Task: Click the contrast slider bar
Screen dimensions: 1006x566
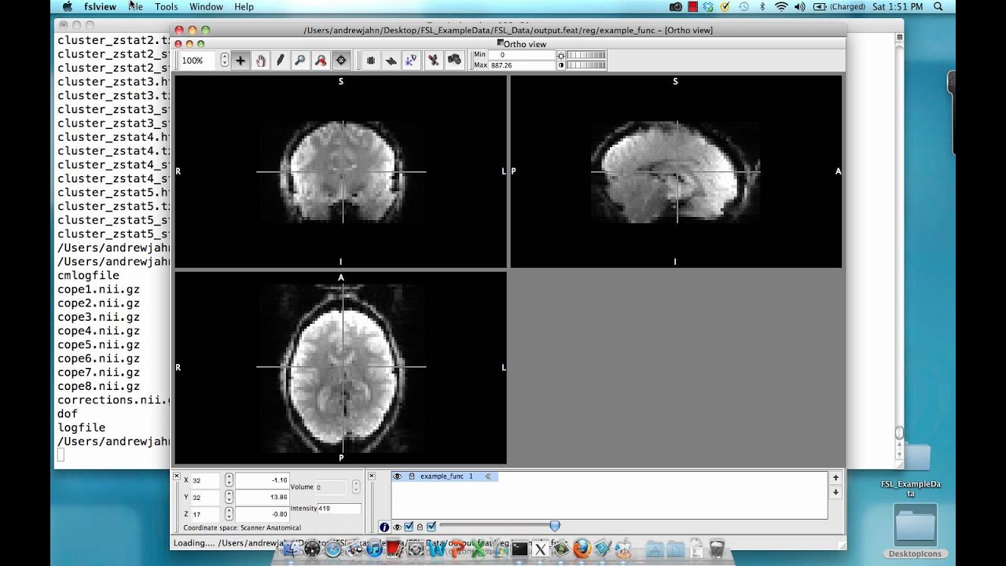Action: [x=586, y=65]
